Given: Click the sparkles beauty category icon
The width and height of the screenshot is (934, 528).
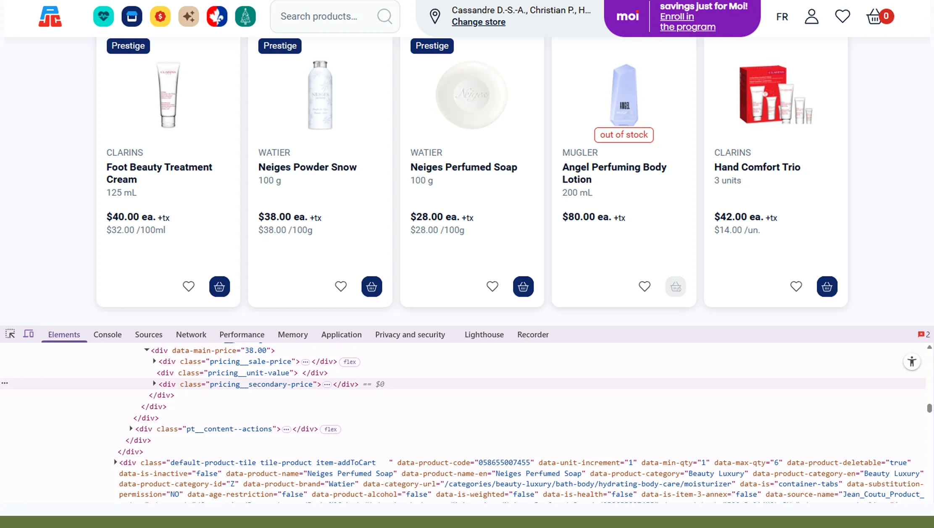Looking at the screenshot, I should pos(189,16).
